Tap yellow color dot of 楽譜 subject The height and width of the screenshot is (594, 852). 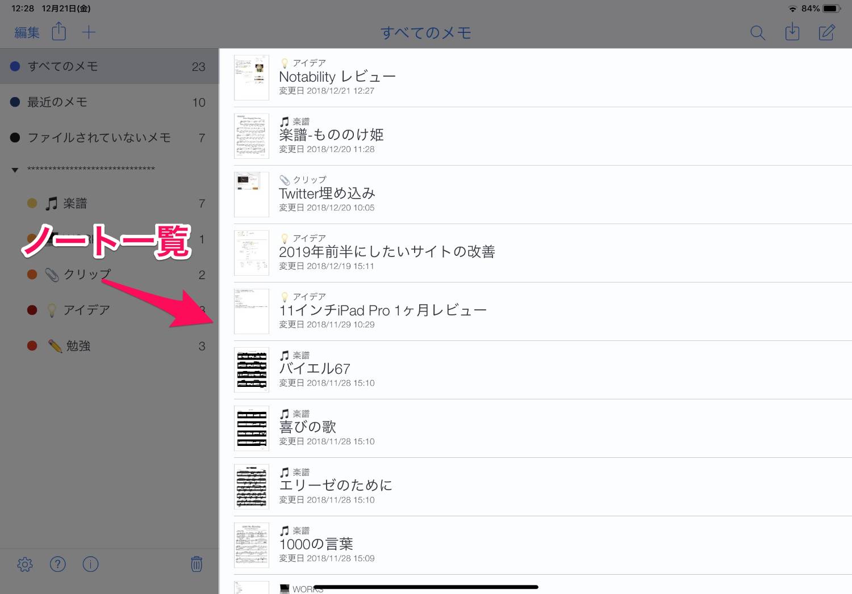[32, 203]
